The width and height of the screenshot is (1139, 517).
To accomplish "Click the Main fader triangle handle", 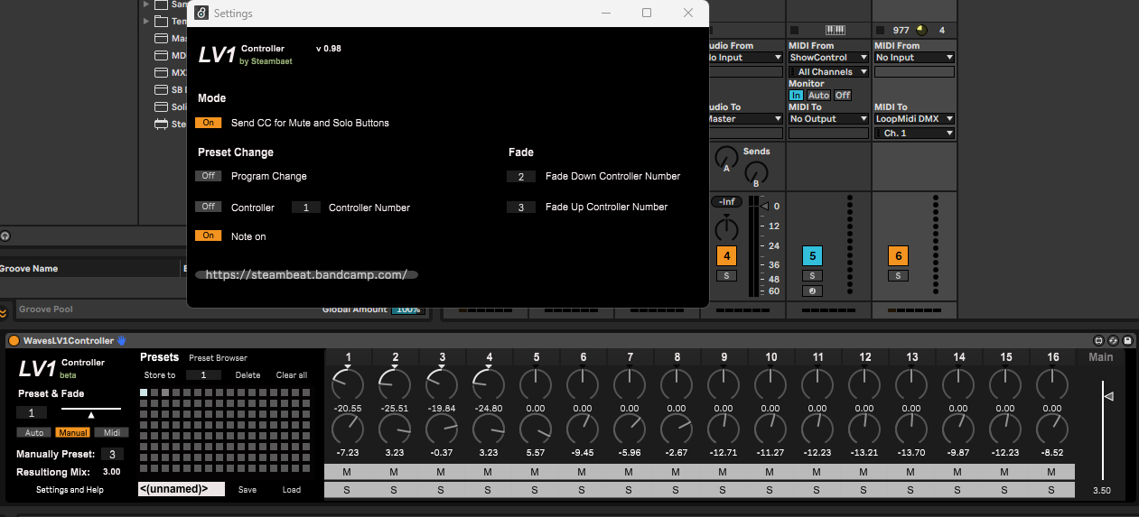I will coord(1109,396).
